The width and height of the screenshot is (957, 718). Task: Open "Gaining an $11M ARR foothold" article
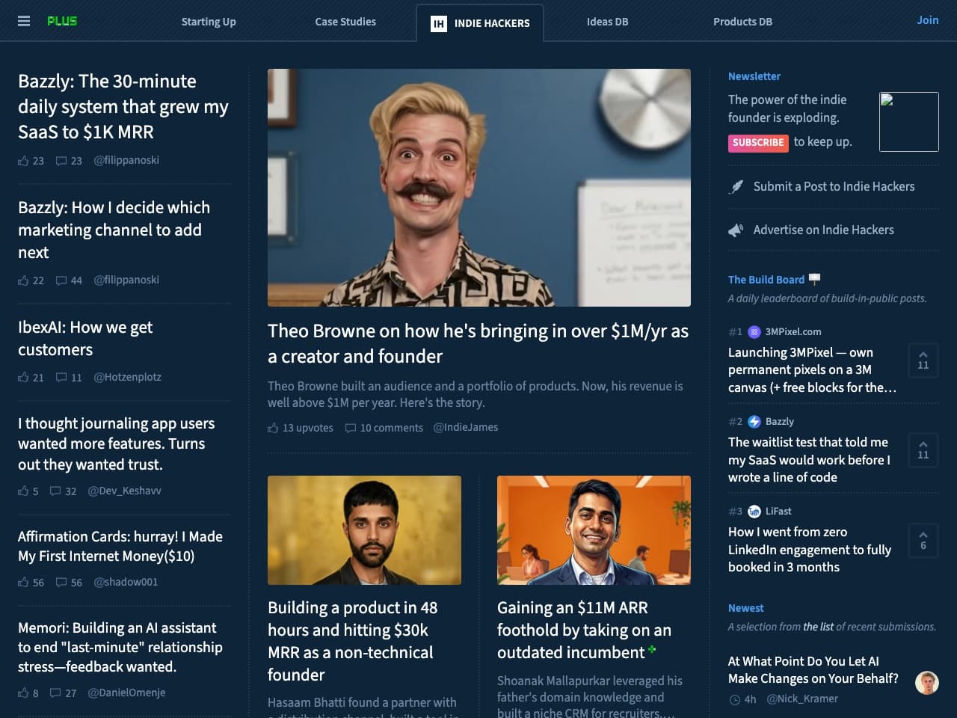tap(584, 630)
